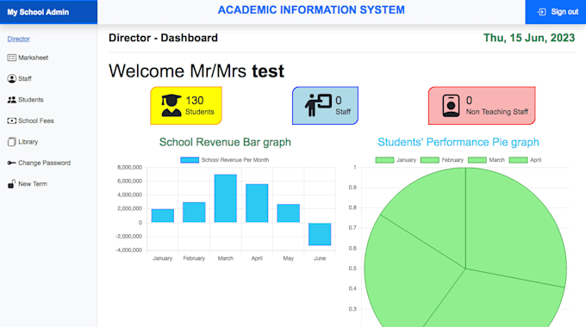Click the negative June revenue bar
Screen dimensions: 586x327
click(x=320, y=234)
